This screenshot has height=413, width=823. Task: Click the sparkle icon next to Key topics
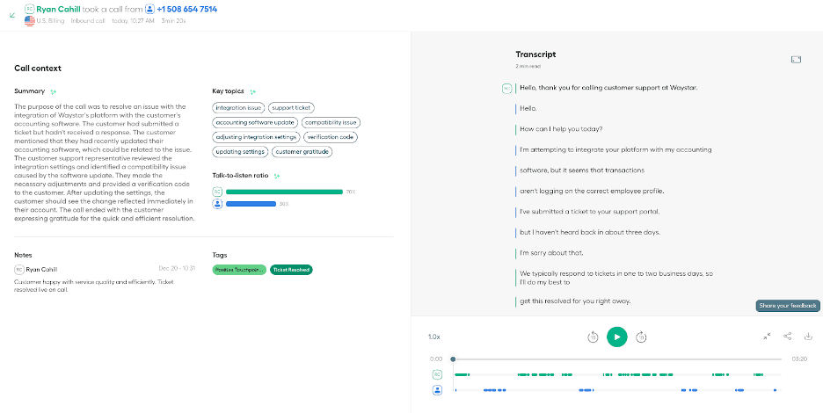[253, 91]
